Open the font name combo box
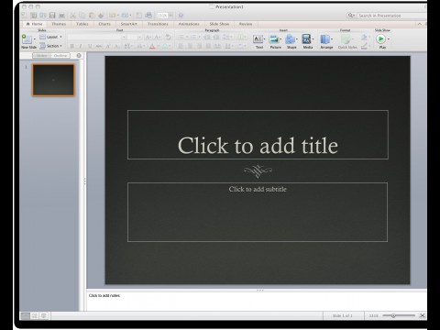 [97, 38]
